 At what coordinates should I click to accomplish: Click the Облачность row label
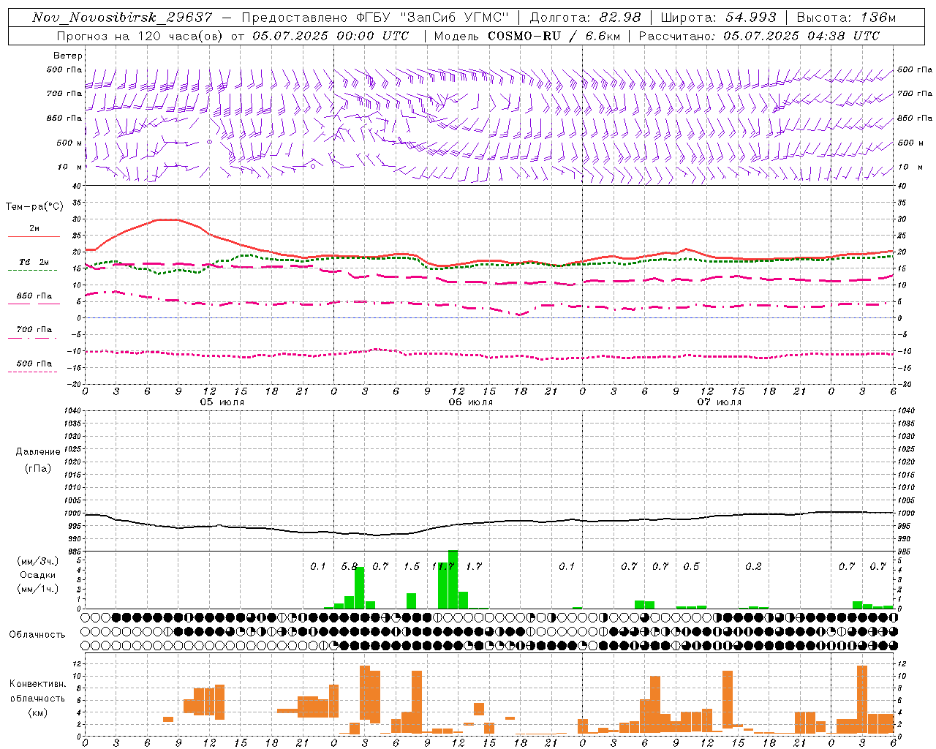[x=37, y=635]
